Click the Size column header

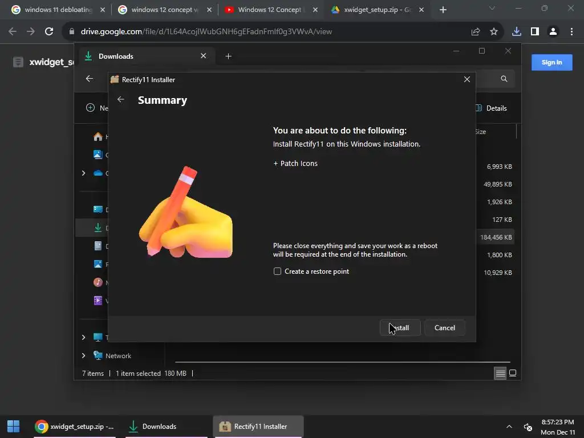click(x=480, y=132)
